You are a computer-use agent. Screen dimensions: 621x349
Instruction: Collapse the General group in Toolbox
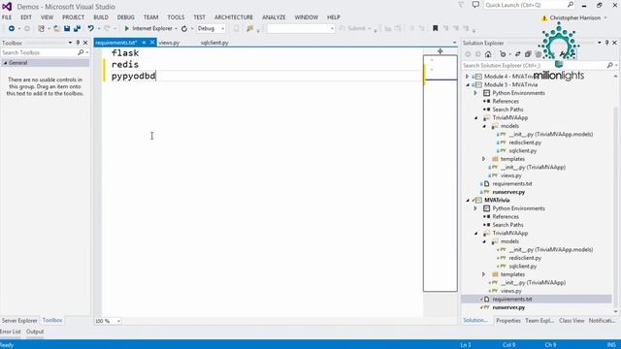[x=5, y=63]
